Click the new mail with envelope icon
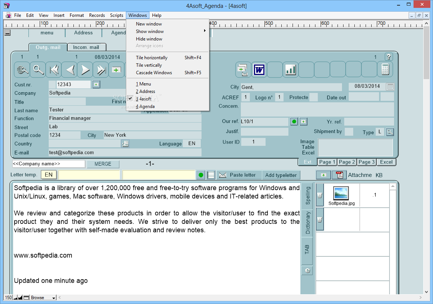Viewport: 433px width, 304px height. [243, 69]
